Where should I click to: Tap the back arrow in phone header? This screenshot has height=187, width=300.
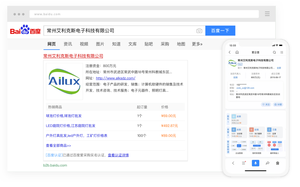pos(230,52)
